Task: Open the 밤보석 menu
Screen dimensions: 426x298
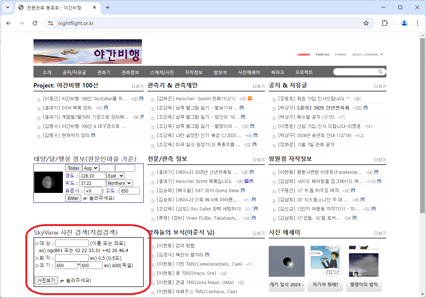Action: pos(220,72)
